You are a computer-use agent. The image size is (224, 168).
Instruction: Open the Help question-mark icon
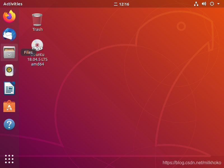[x=9, y=124]
